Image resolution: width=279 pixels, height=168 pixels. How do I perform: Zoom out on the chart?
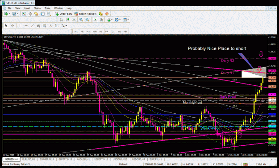pyautogui.click(x=87, y=20)
